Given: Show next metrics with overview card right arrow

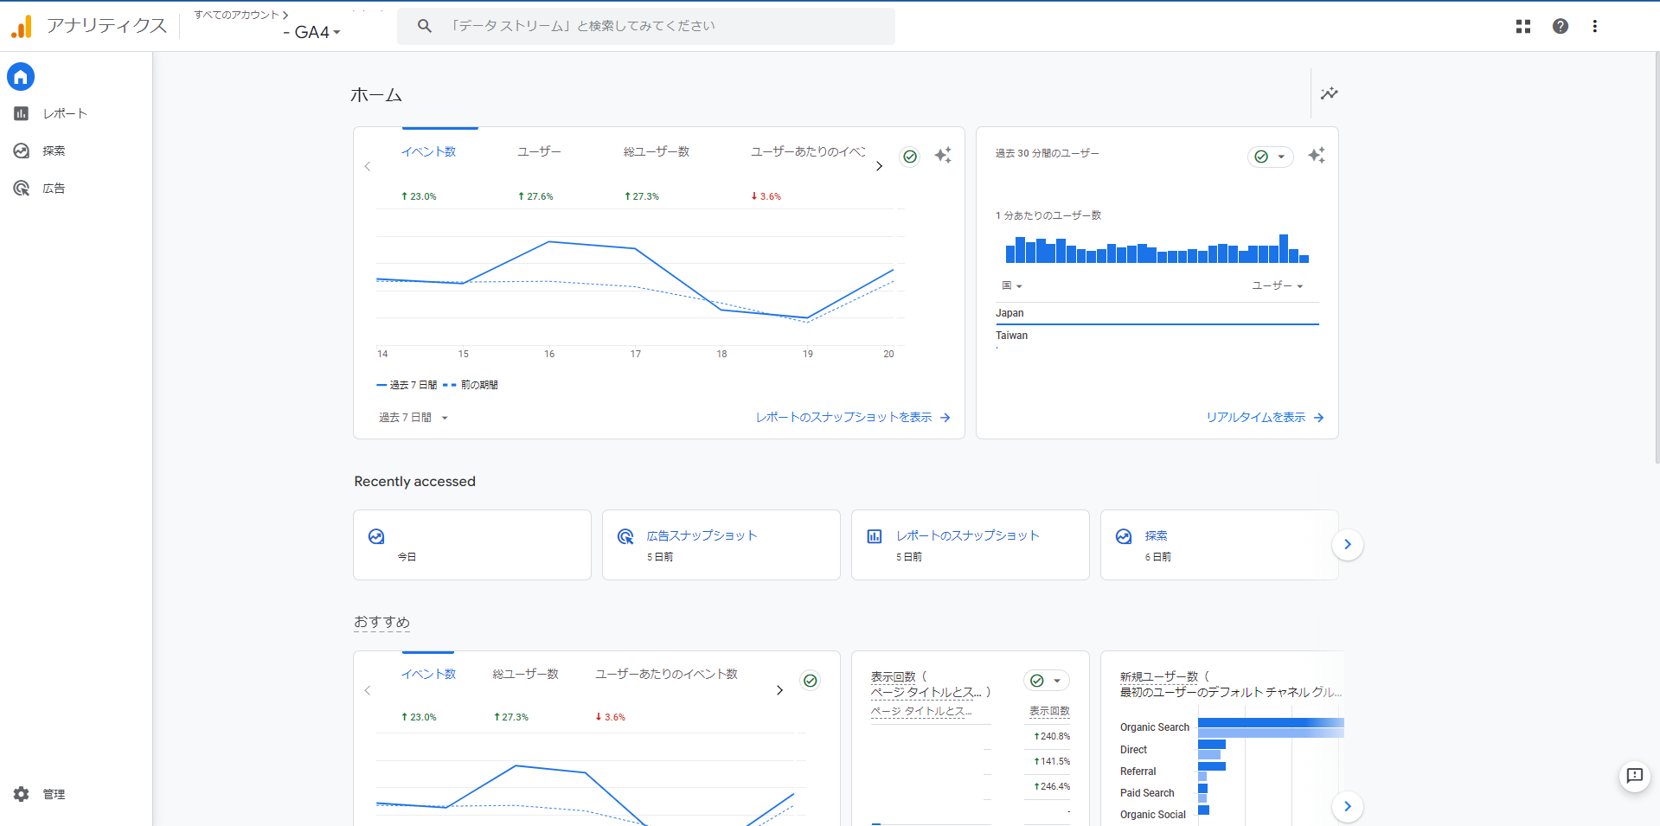Looking at the screenshot, I should click(879, 166).
